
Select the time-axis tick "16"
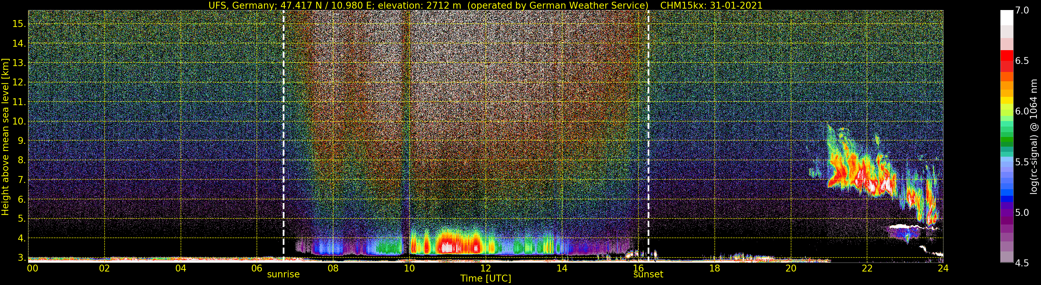coord(638,268)
